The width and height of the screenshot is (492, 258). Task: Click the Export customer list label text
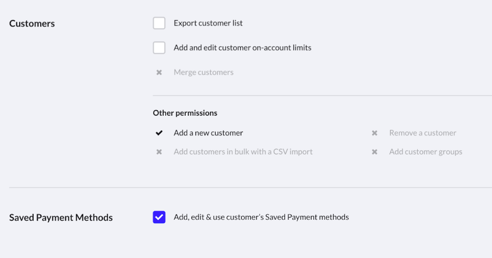point(208,23)
